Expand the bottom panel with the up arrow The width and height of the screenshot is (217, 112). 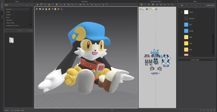click(x=112, y=110)
